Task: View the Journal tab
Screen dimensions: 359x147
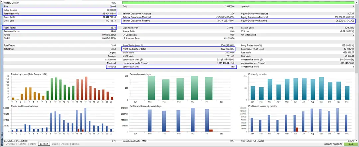Action: point(75,144)
